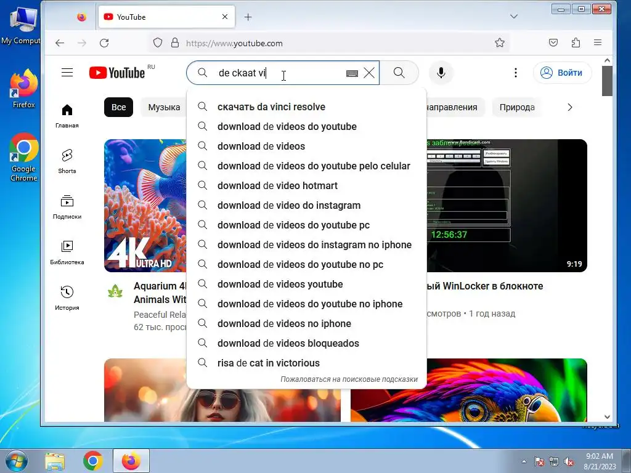The height and width of the screenshot is (473, 631).
Task: View site security padlock info
Action: [x=175, y=42]
